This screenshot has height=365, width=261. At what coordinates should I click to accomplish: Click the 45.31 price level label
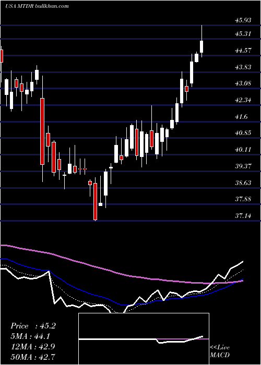tap(243, 34)
